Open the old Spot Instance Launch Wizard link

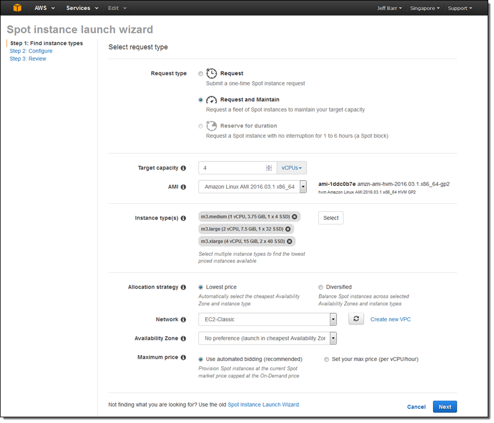264,405
